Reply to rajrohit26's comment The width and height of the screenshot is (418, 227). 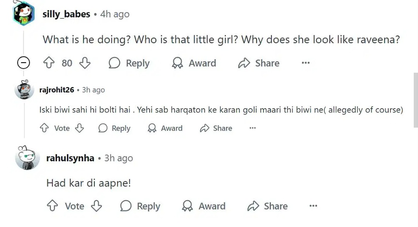pos(114,128)
